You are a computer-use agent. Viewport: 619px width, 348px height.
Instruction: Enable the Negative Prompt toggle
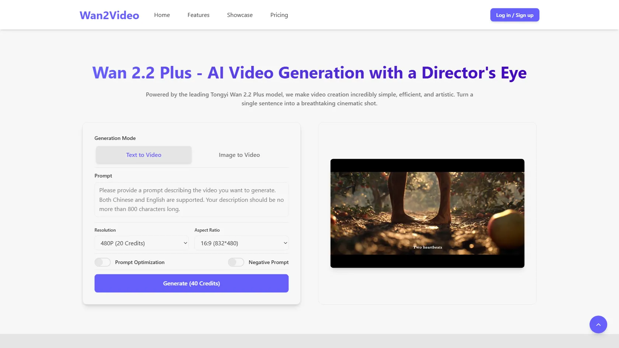coord(236,262)
